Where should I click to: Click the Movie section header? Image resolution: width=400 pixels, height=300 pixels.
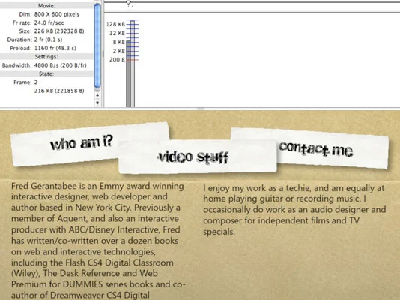46,5
